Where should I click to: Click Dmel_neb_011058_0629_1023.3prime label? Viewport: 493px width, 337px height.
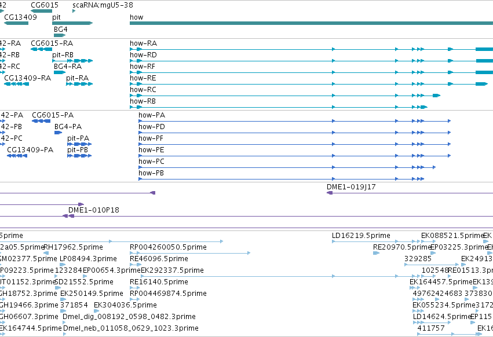pos(131,328)
